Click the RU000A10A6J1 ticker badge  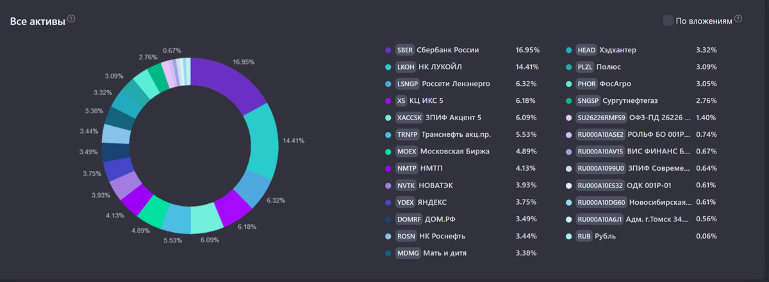pos(600,219)
